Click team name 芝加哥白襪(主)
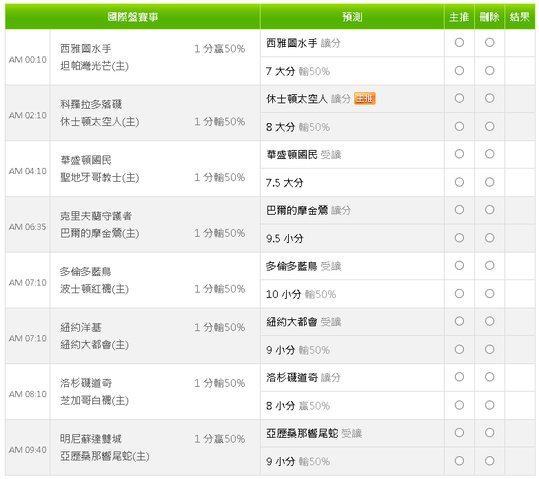 (94, 401)
